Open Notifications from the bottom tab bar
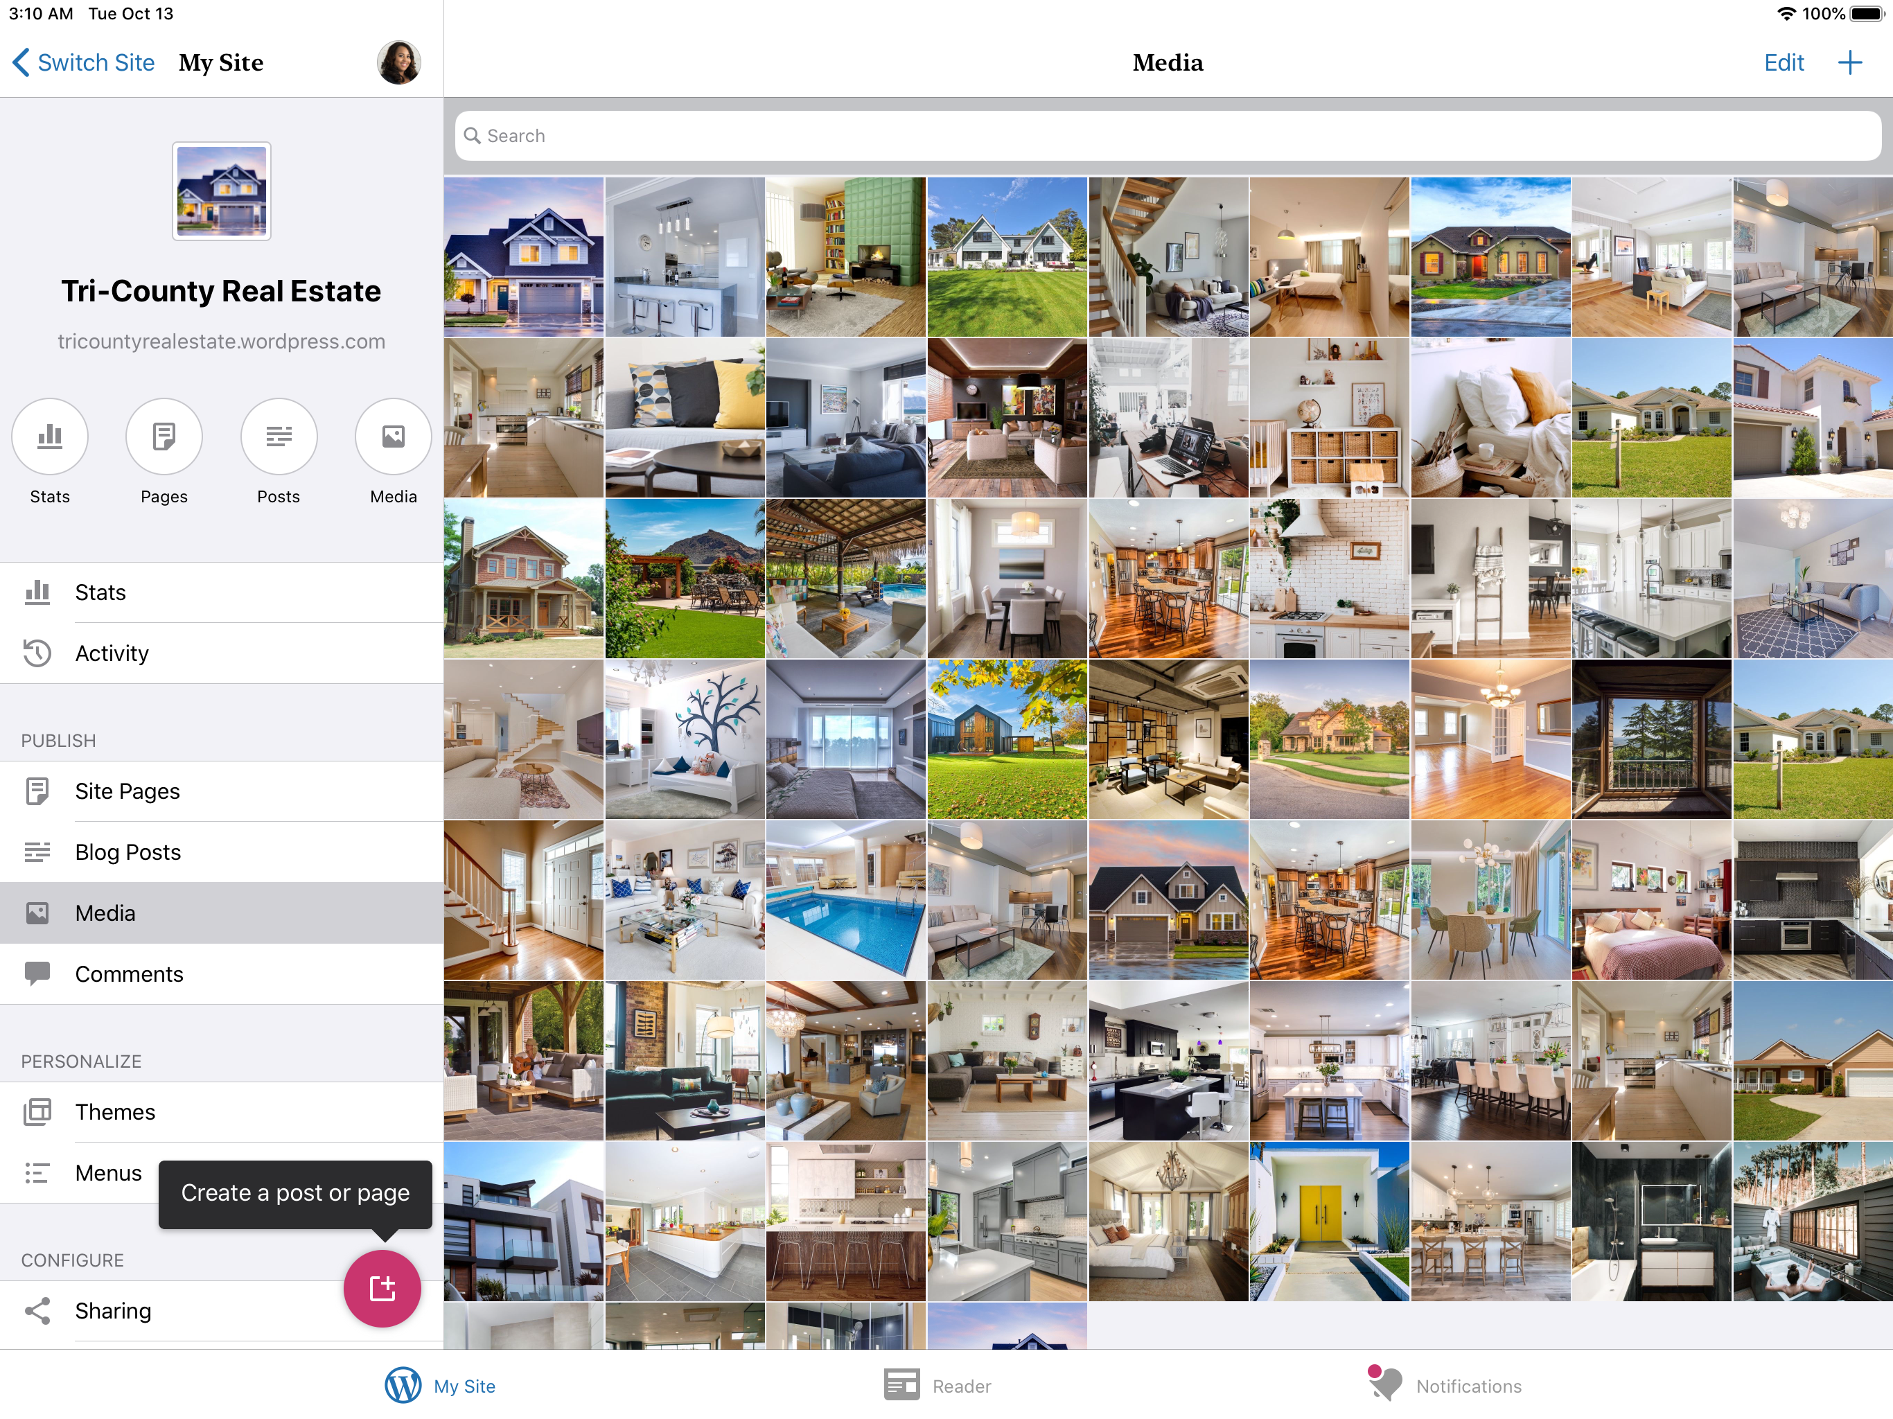 (1445, 1386)
